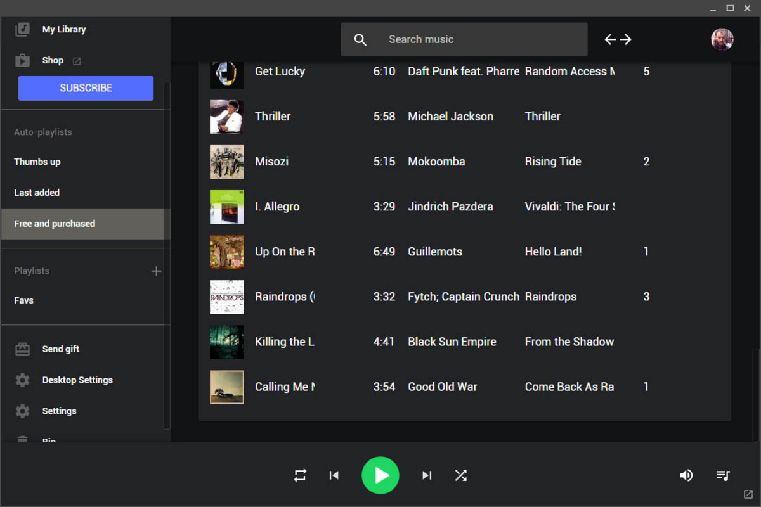Click the 6:49 duration of Guillemots
Screen dimensions: 761x507
coord(384,252)
